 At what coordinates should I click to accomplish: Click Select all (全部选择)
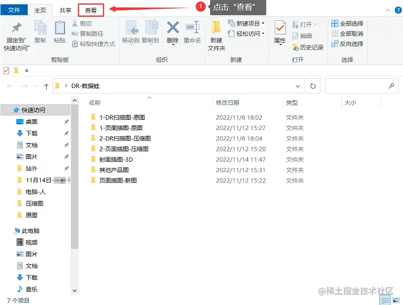[x=347, y=24]
